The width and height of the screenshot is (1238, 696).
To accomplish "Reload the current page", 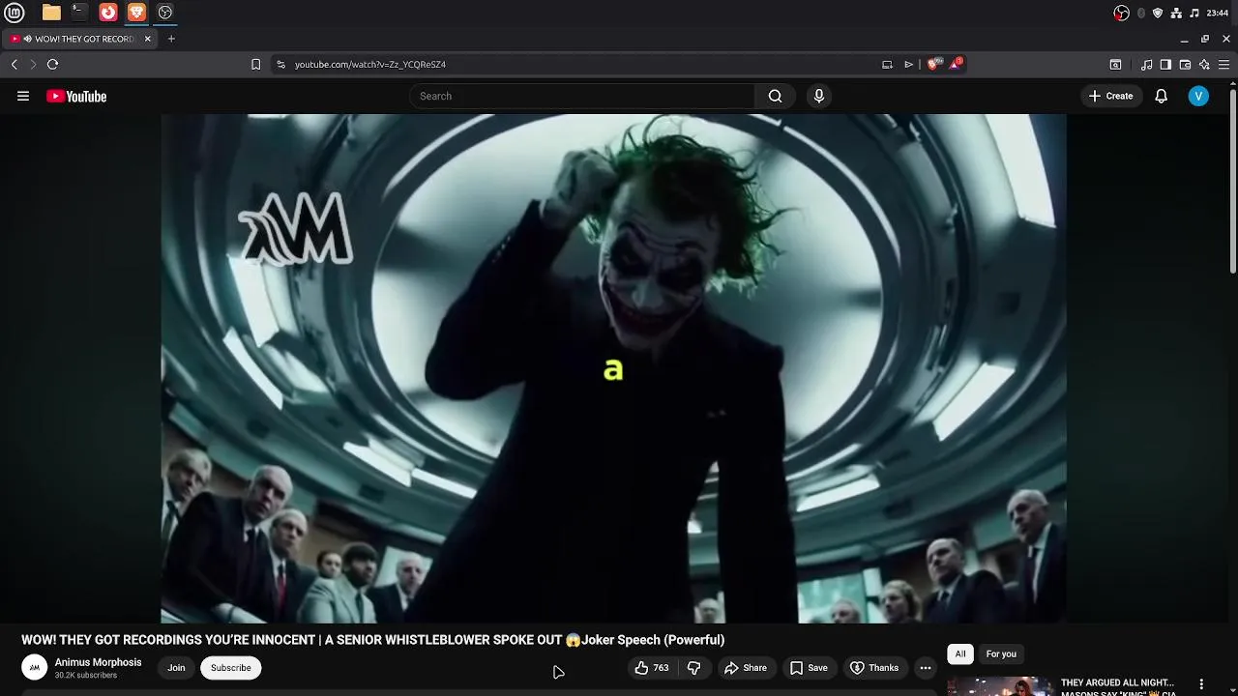I will pyautogui.click(x=52, y=65).
